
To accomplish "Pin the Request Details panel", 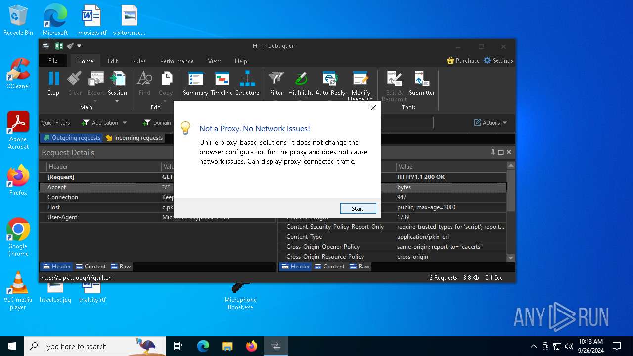I will 493,152.
